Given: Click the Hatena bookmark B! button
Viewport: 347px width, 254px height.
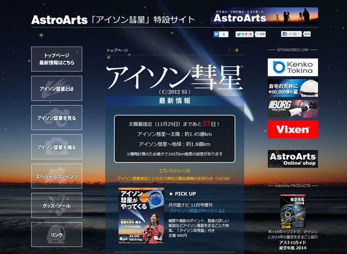Looking at the screenshot, I should pos(216,34).
